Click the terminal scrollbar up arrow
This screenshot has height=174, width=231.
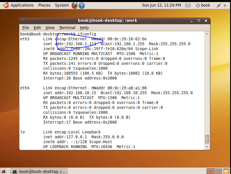[207, 34]
